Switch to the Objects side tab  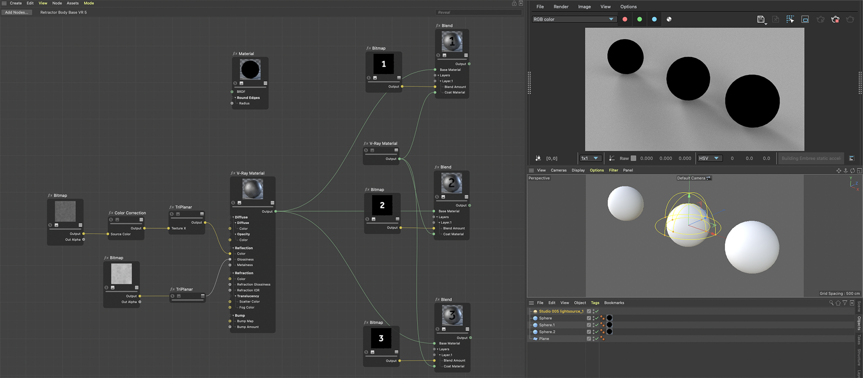[859, 323]
